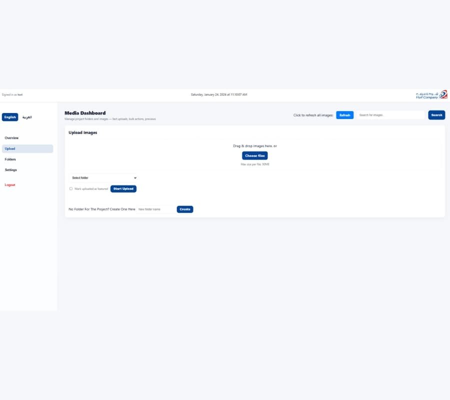Viewport: 450px width, 400px height.
Task: Click the date and time in header
Action: [x=219, y=94]
